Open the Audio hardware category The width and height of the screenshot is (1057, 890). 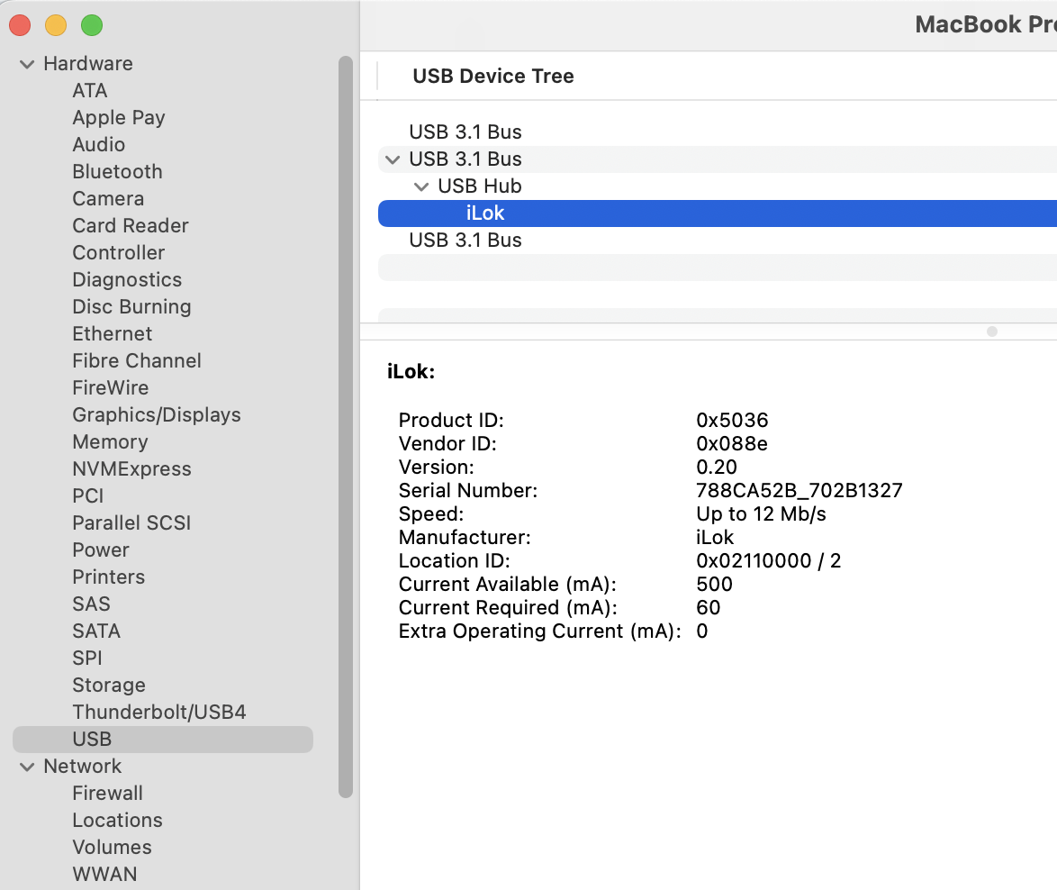98,144
